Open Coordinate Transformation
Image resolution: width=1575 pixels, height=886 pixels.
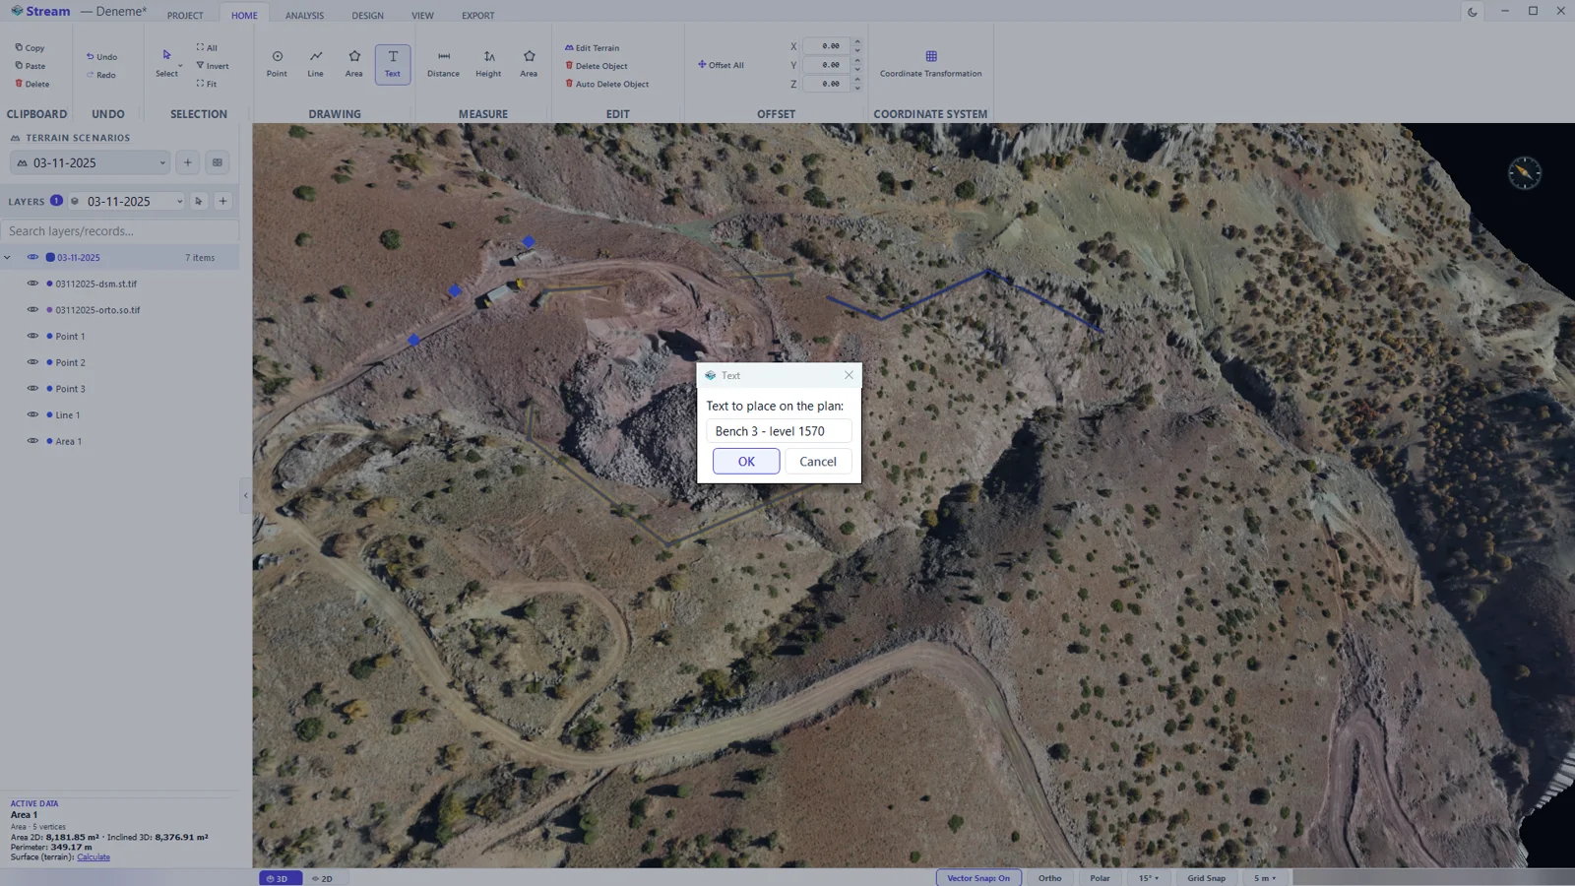click(x=930, y=64)
